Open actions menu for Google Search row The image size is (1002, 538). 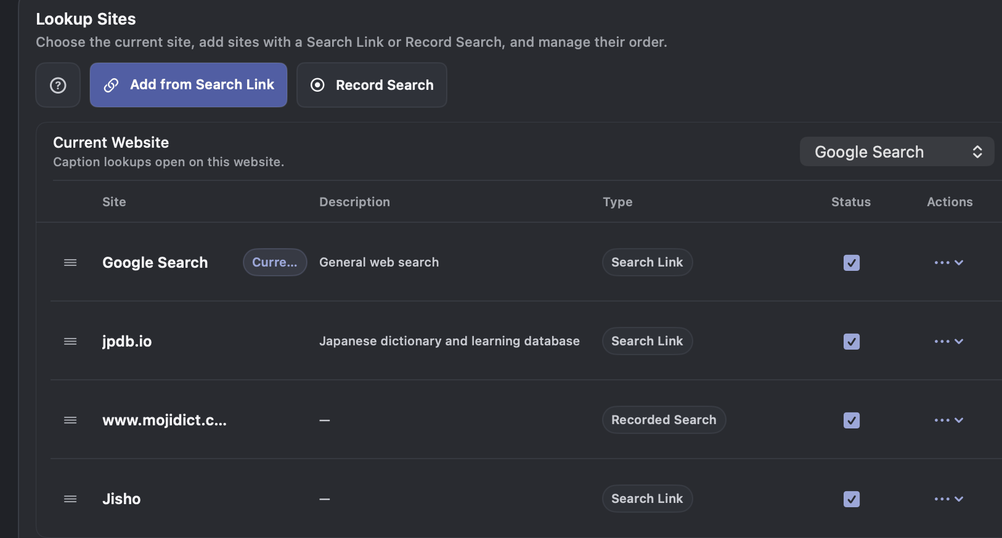click(x=949, y=263)
